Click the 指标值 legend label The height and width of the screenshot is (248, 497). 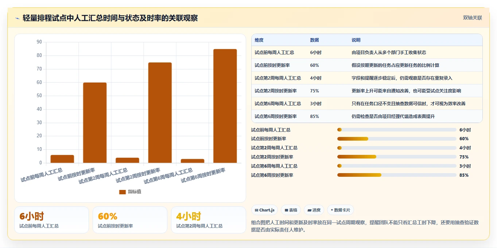[134, 192]
